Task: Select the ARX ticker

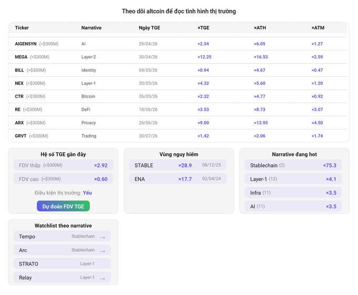Action: pyautogui.click(x=19, y=123)
